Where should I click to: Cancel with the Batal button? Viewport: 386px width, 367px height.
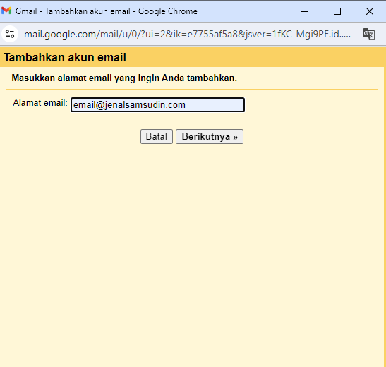pos(157,137)
